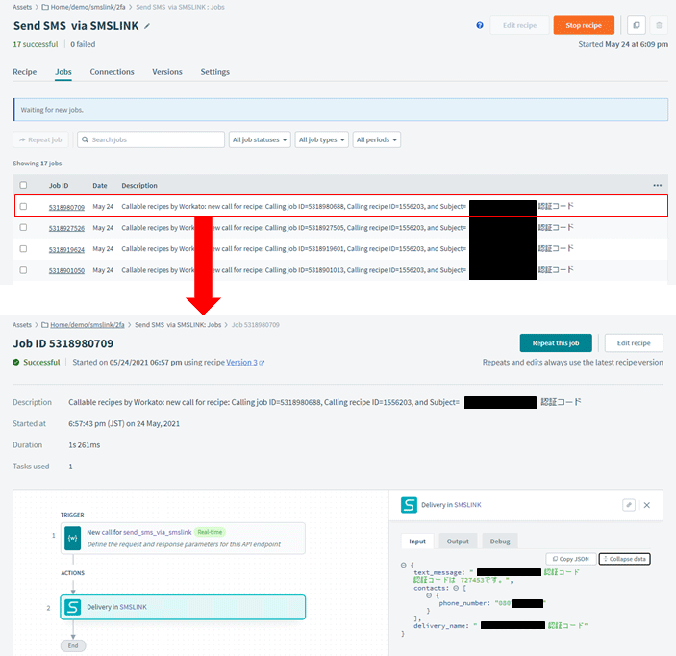Open job ID 5318980709 link
The image size is (676, 656).
pos(66,207)
